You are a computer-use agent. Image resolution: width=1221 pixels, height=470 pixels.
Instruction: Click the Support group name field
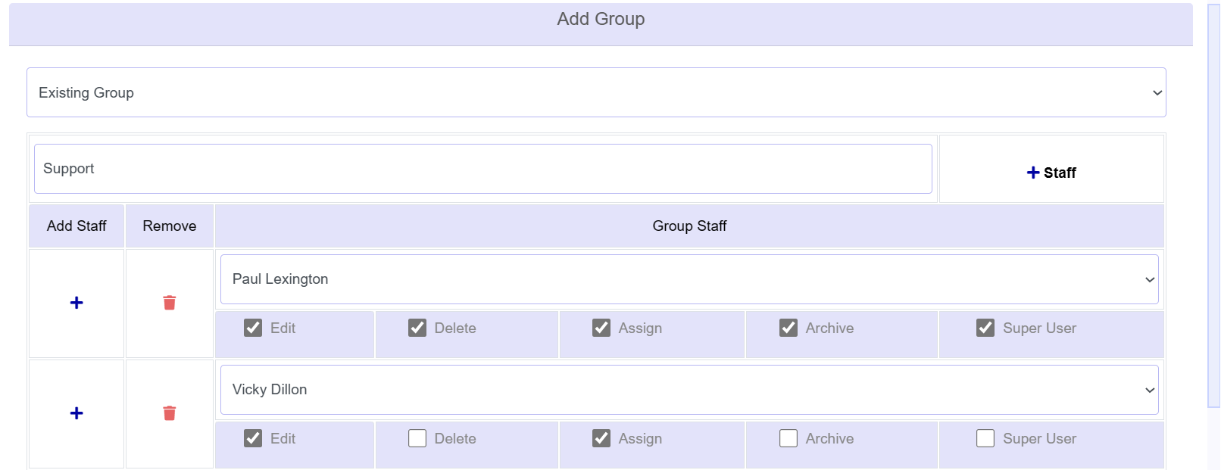482,168
